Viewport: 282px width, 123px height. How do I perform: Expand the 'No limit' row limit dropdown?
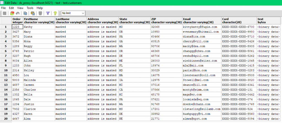pyautogui.click(x=83, y=13)
